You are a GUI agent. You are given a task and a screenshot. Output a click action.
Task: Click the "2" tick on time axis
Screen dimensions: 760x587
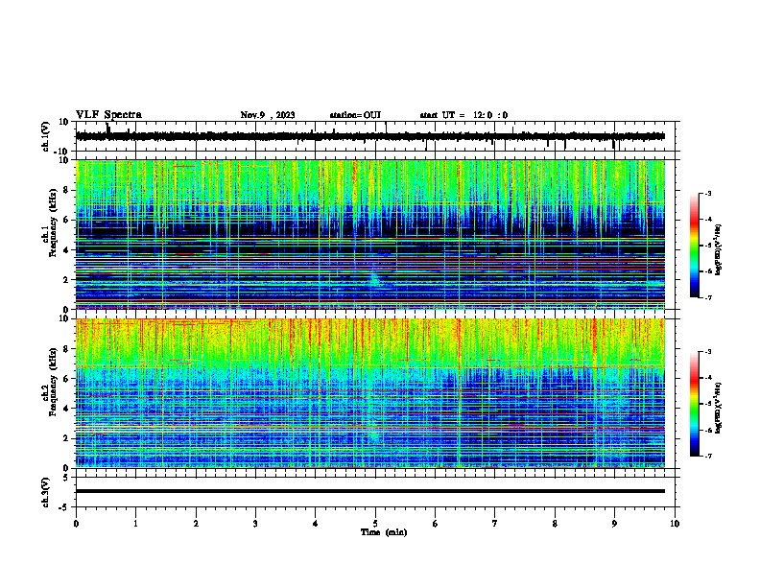[x=196, y=524]
